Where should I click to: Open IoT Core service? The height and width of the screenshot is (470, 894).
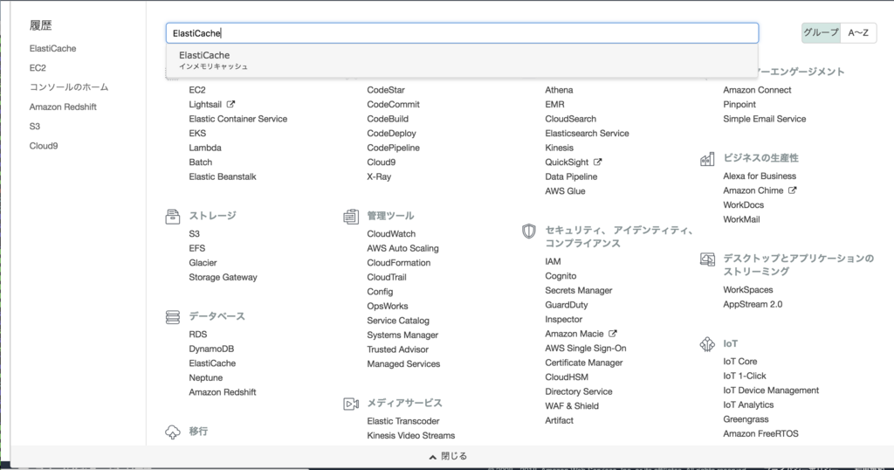point(740,362)
